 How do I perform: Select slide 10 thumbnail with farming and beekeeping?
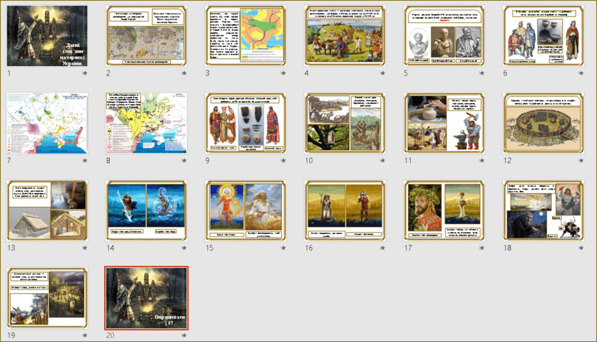(345, 123)
